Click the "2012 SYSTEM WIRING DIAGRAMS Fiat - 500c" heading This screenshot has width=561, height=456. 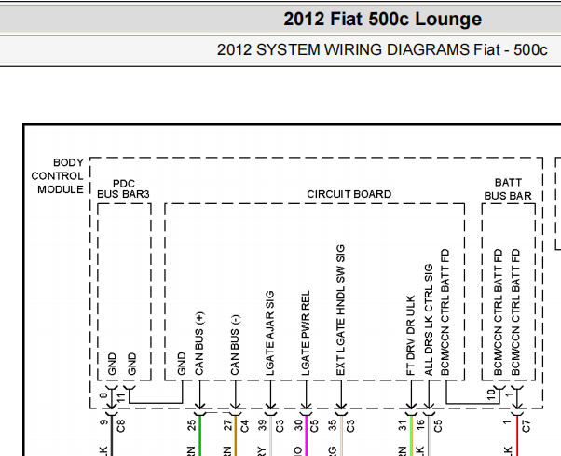click(x=382, y=49)
